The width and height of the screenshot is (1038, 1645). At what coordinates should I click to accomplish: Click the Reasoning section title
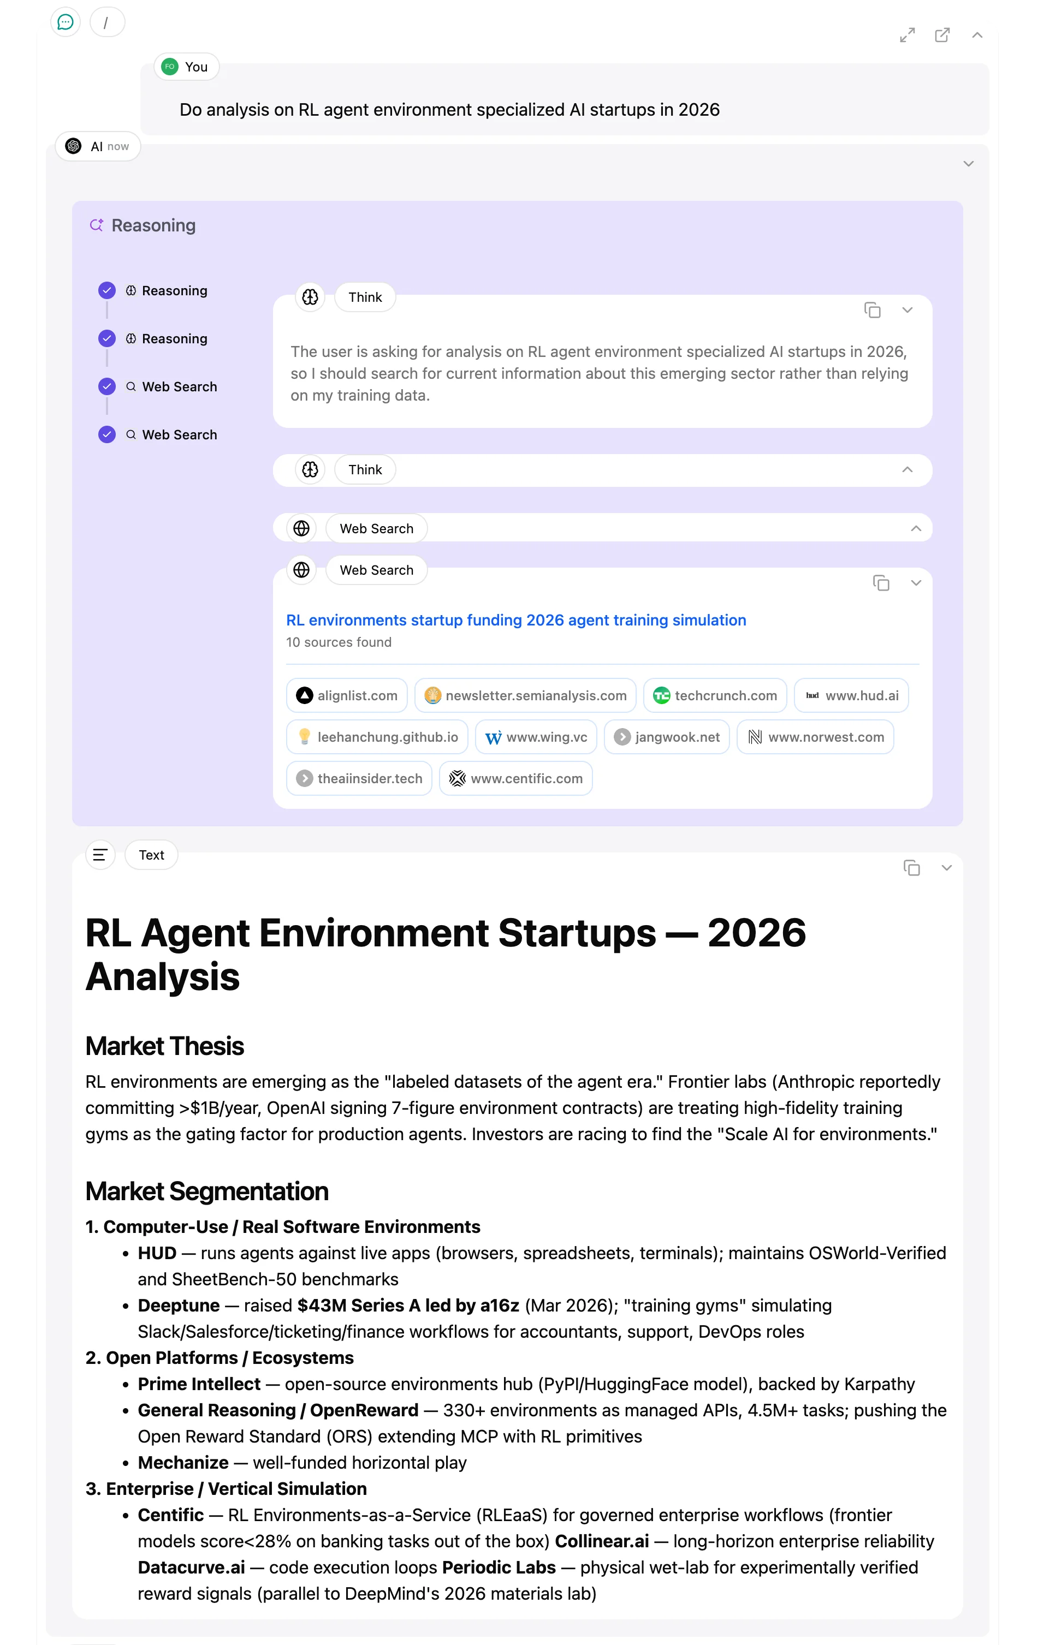[x=153, y=225]
